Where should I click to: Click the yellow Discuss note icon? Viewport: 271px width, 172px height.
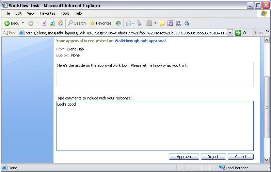coord(162,23)
